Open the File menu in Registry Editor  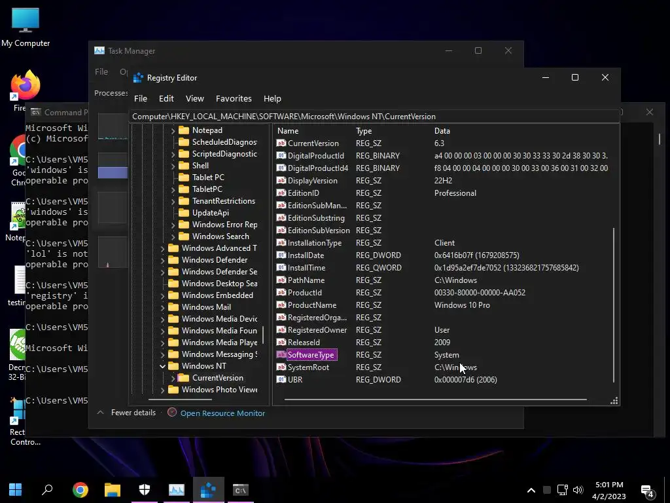[141, 98]
